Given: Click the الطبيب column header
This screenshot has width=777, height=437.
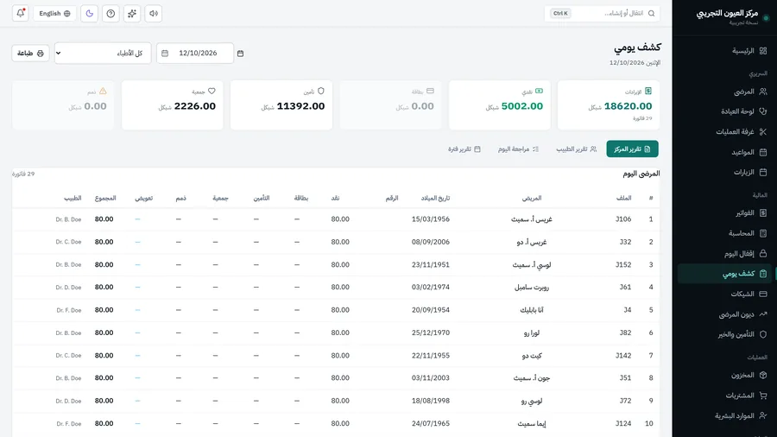Looking at the screenshot, I should pyautogui.click(x=73, y=198).
